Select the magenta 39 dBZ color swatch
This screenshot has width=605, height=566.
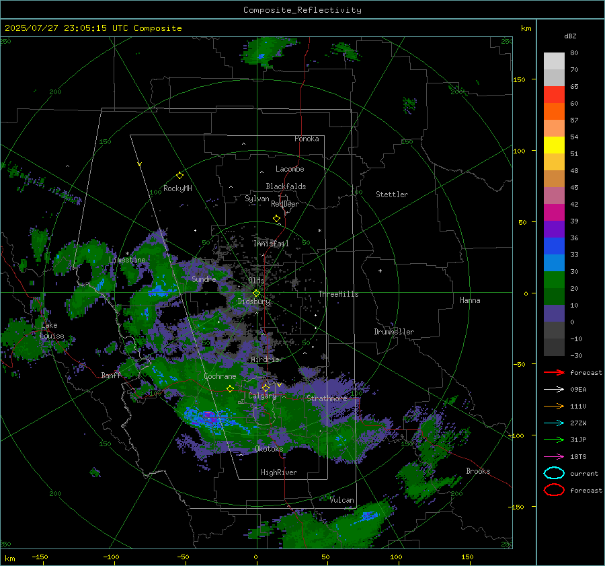pos(554,213)
